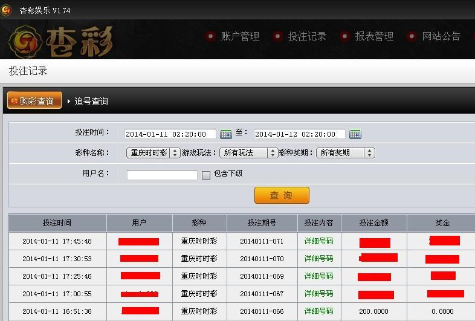Open 详细号码 link for period 20140111-071
475x321 pixels.
coord(318,241)
